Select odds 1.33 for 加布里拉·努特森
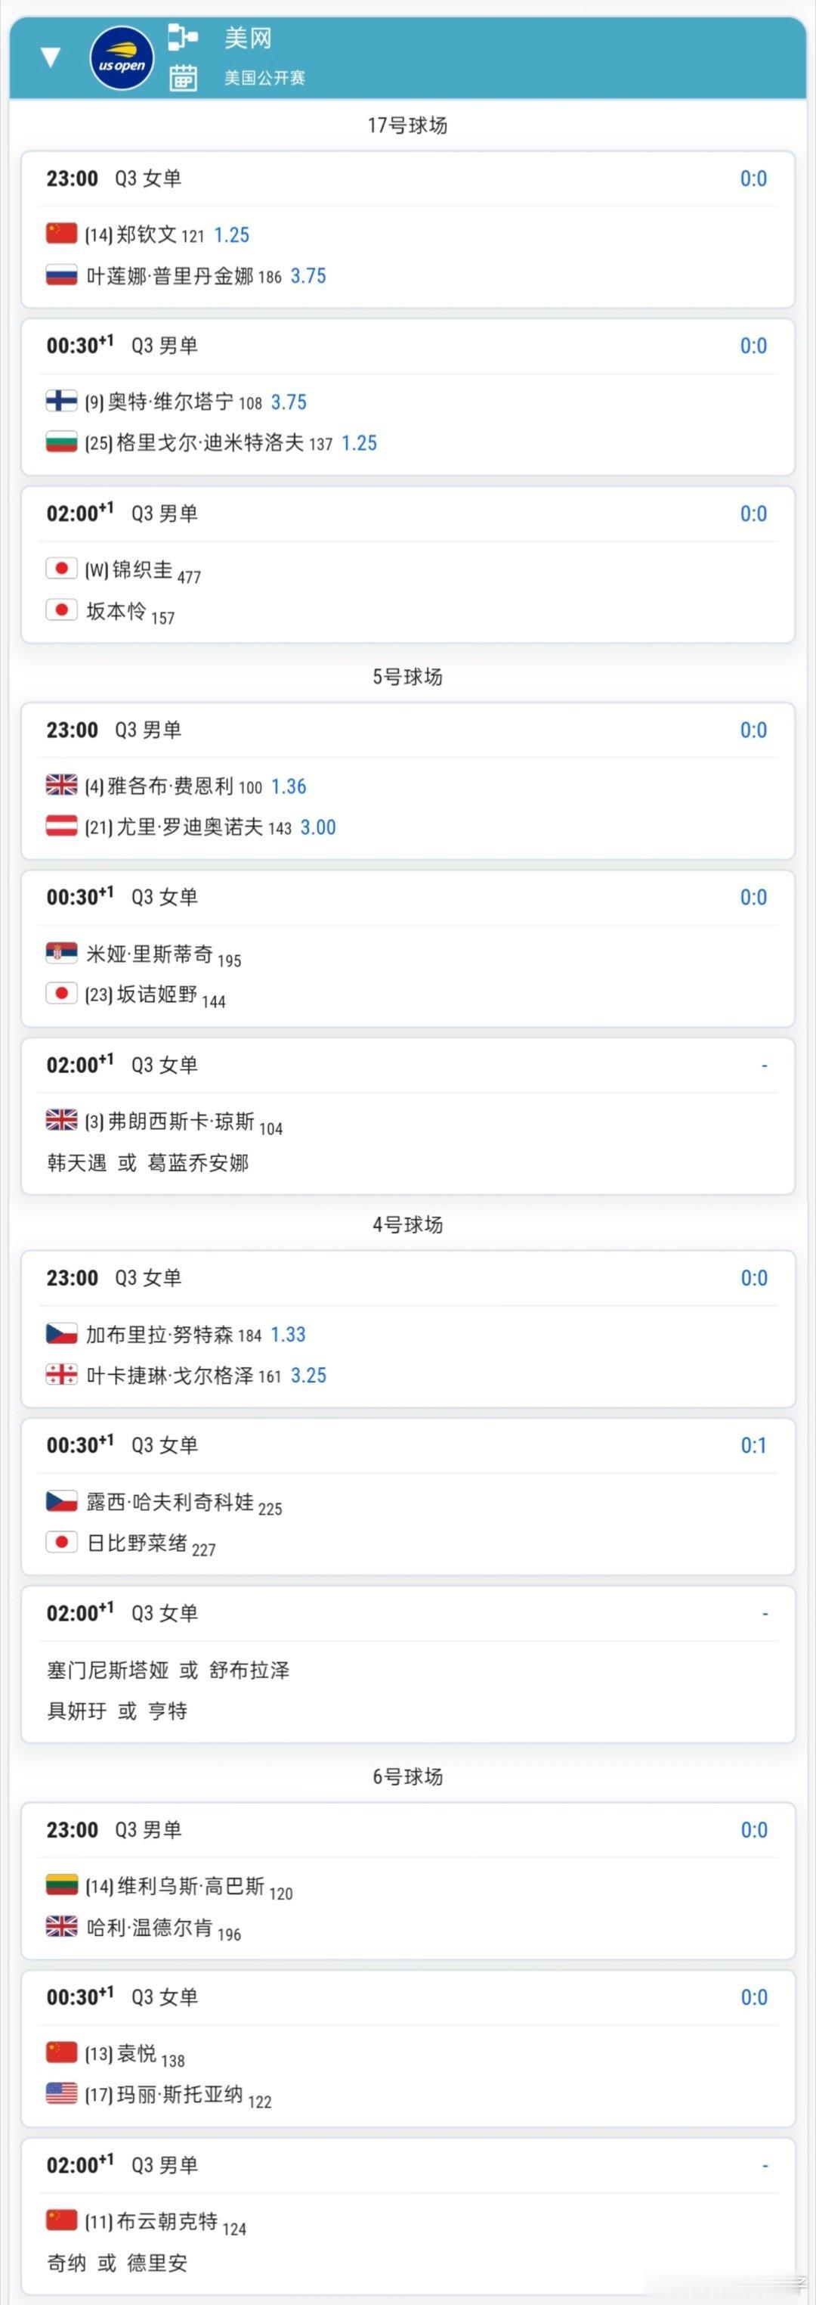 [x=289, y=1335]
